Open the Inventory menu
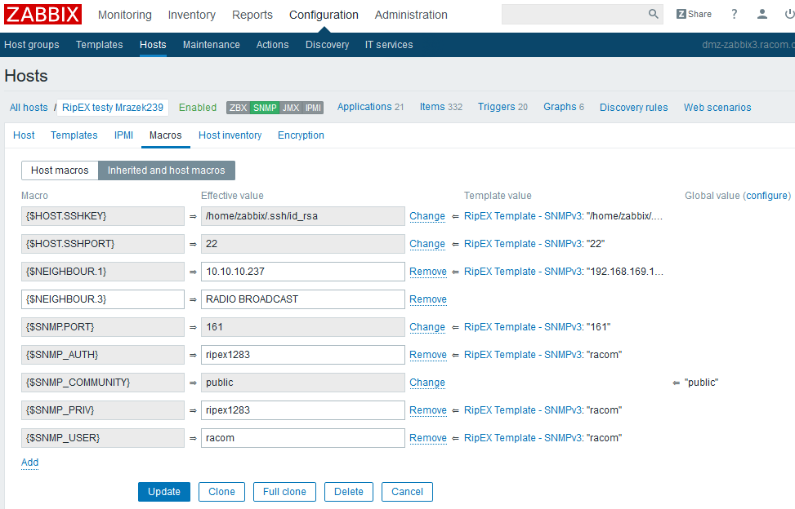 click(192, 15)
